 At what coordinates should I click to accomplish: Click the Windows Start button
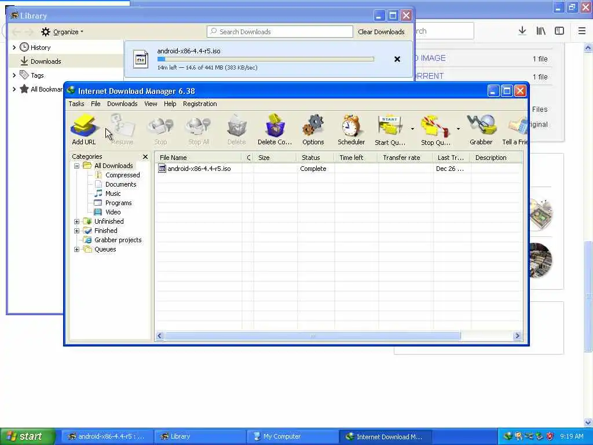point(27,436)
